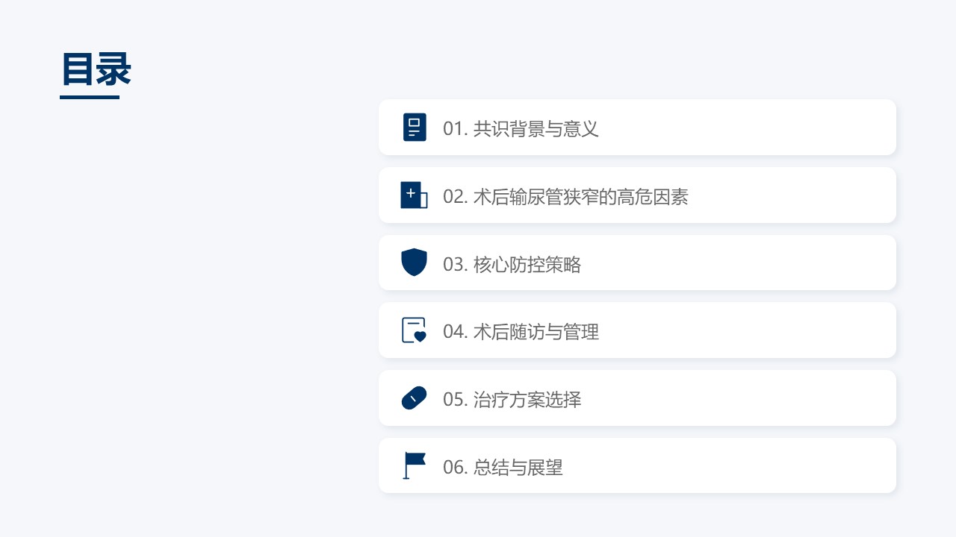Navigate to 06. 总结与展望
The height and width of the screenshot is (537, 956).
(x=503, y=468)
